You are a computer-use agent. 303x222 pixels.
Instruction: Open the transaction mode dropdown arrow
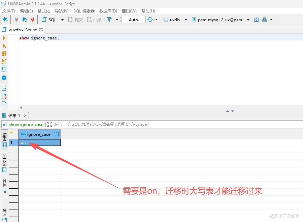(117, 20)
